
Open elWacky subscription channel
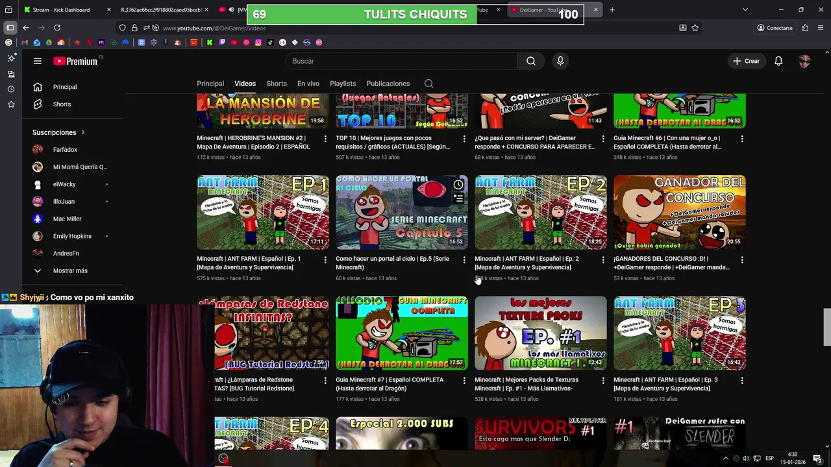pos(65,184)
